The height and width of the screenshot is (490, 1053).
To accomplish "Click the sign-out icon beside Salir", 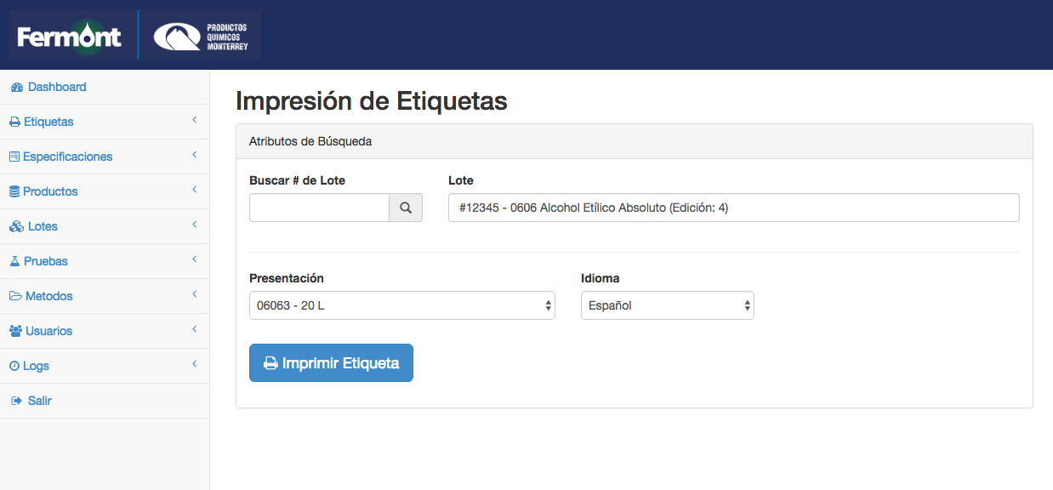I will [x=16, y=401].
